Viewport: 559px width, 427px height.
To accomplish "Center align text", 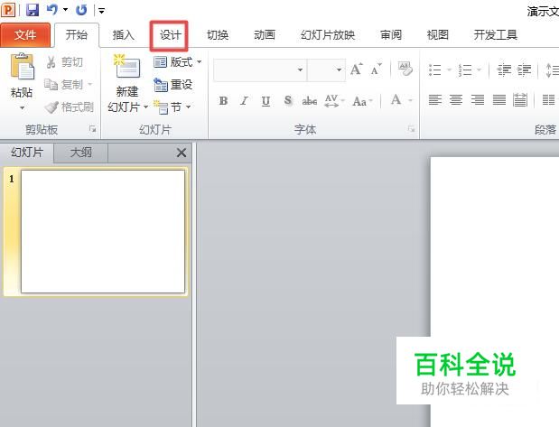I will 456,100.
